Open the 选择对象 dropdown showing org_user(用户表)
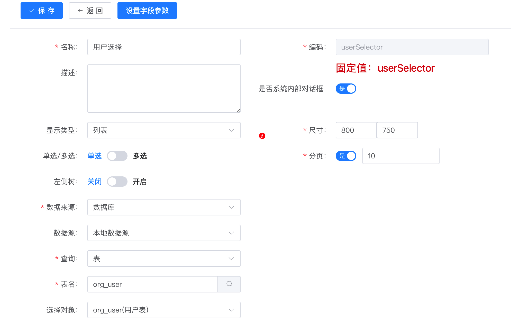The height and width of the screenshot is (323, 511). pos(164,310)
